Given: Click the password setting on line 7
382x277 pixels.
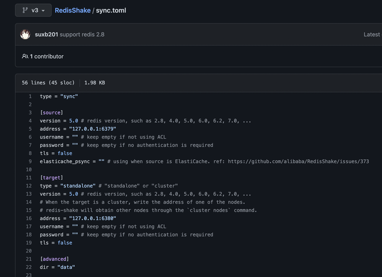Looking at the screenshot, I should click(x=127, y=145).
